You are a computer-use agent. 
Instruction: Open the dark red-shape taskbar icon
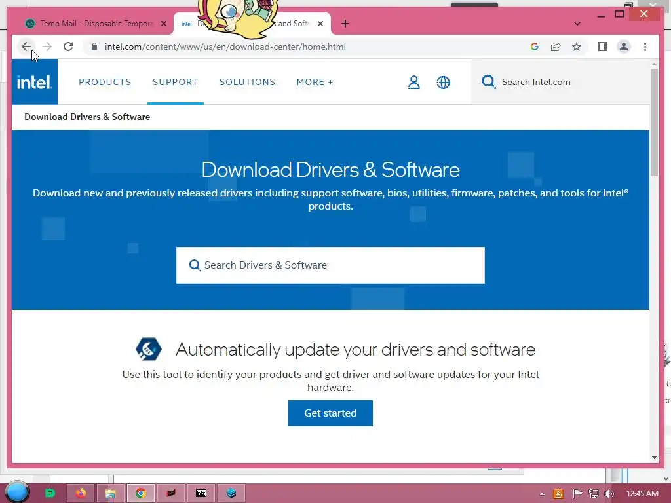pos(171,493)
